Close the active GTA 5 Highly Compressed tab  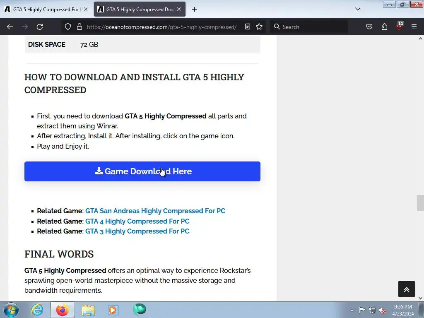coord(179,9)
